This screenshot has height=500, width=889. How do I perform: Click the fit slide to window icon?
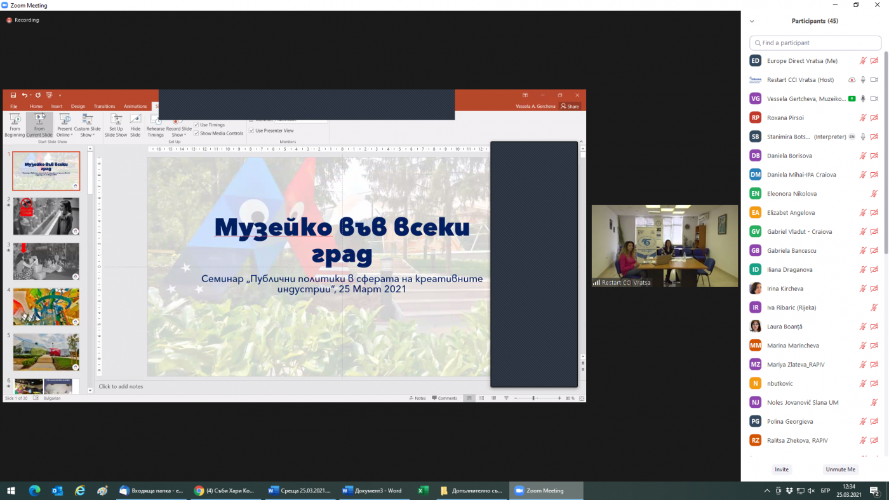(582, 398)
